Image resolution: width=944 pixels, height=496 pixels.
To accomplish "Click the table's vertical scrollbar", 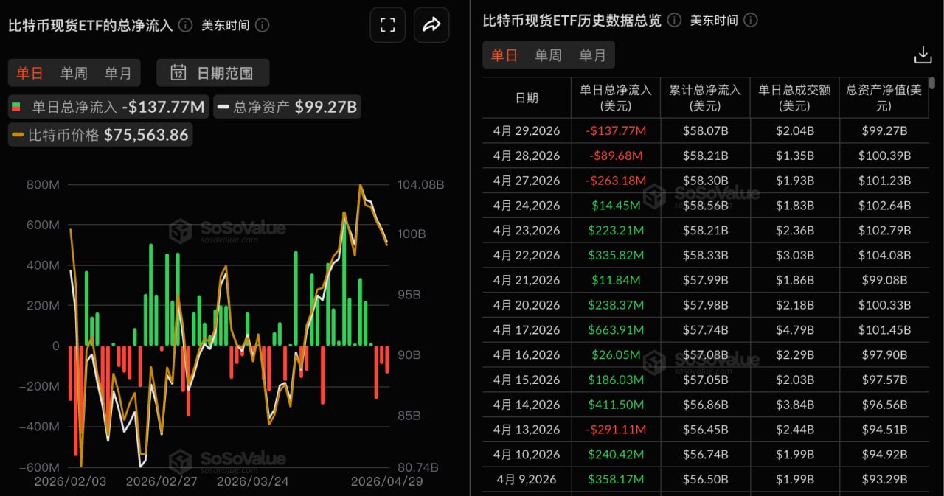I will pos(932,82).
